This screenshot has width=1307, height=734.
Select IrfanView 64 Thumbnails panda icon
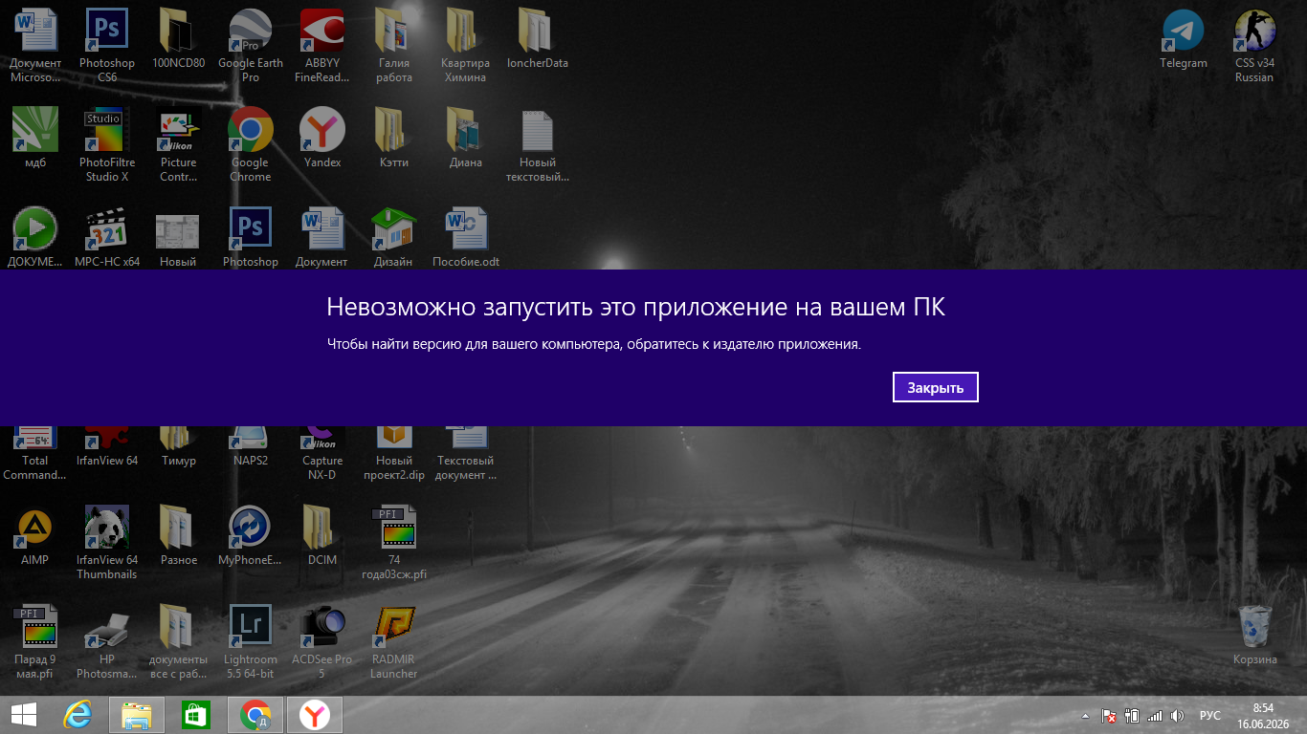point(107,541)
